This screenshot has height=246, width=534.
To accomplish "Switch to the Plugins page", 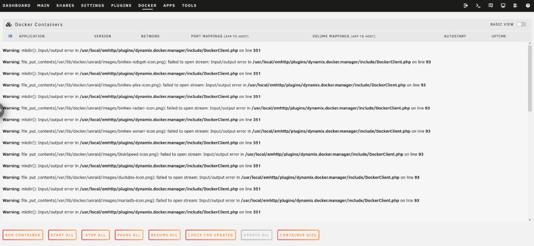I will (121, 5).
